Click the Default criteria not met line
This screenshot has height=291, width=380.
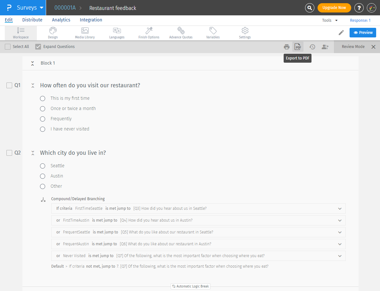(x=160, y=266)
